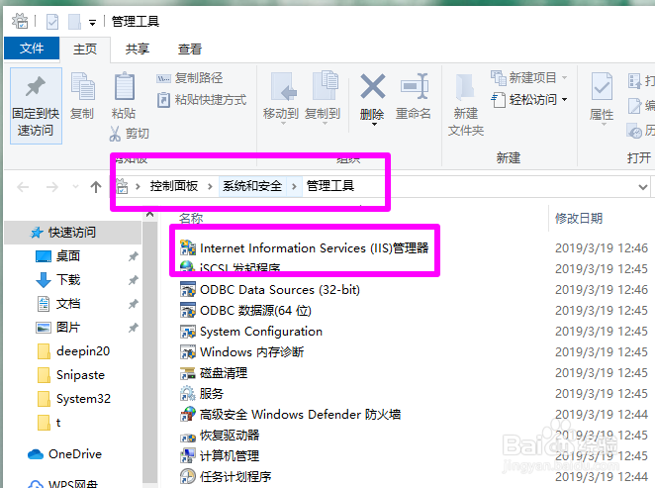Click the up one level arrow
This screenshot has height=488, width=655.
(96, 187)
